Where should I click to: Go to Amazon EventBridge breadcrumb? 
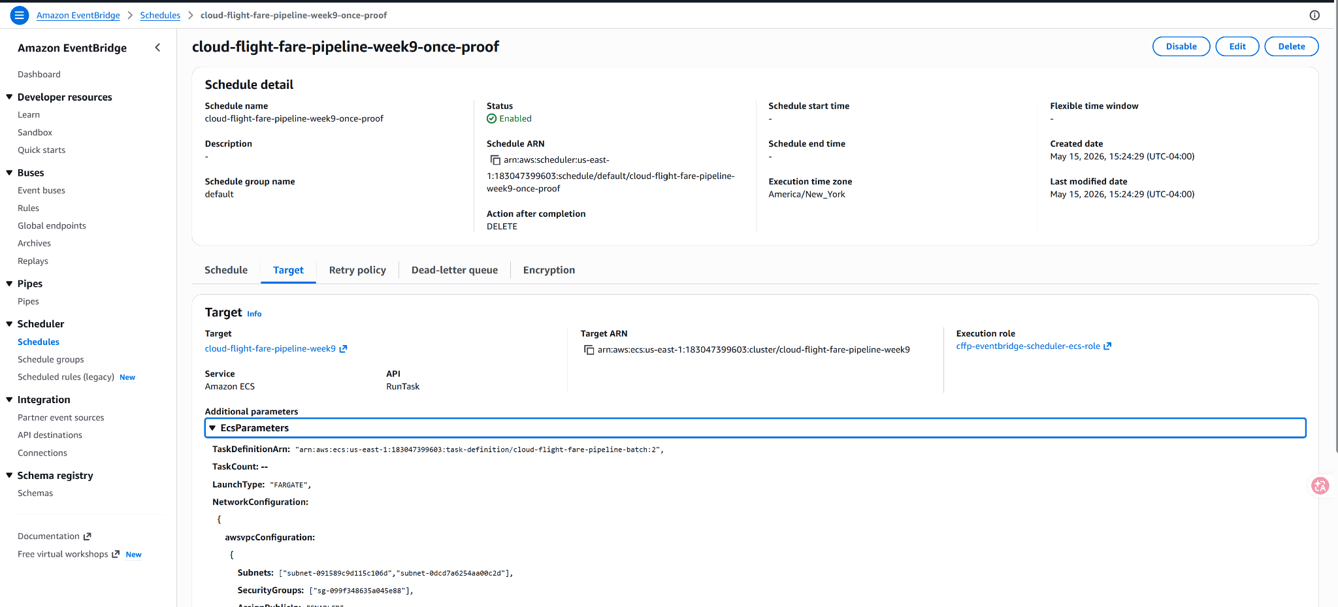(x=78, y=15)
